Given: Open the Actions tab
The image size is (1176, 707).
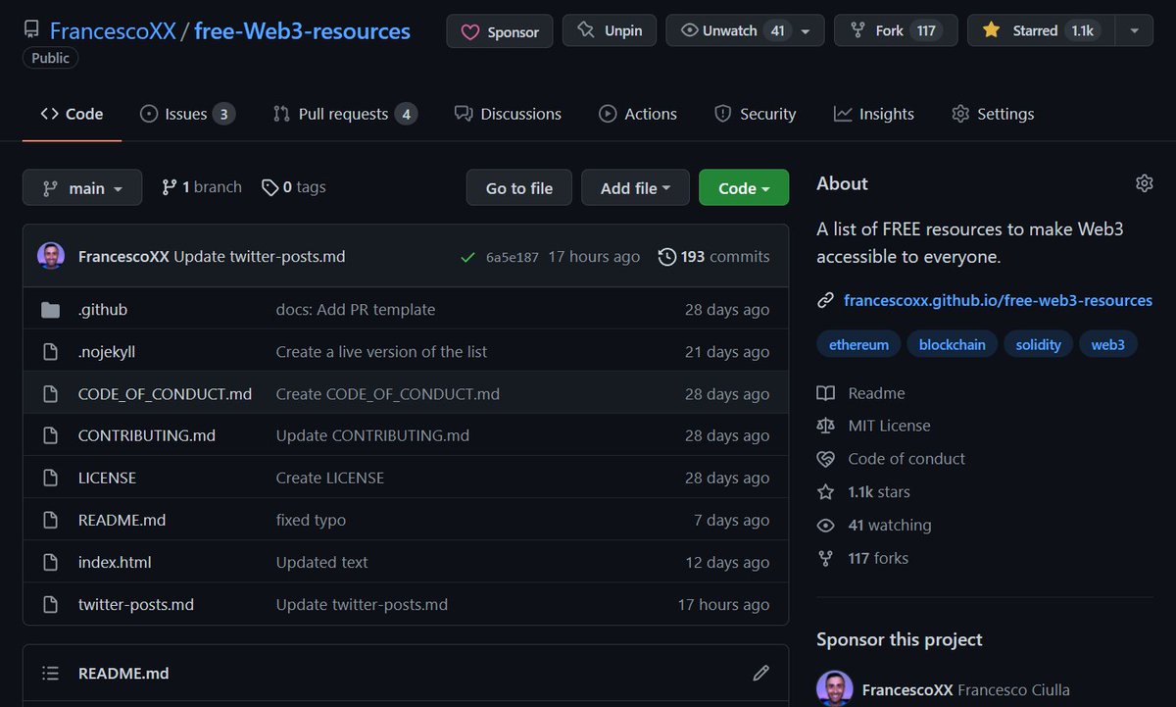Looking at the screenshot, I should [x=638, y=114].
